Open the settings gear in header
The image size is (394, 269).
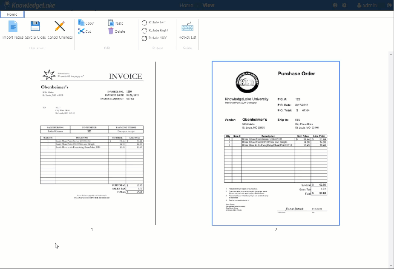coord(344,5)
